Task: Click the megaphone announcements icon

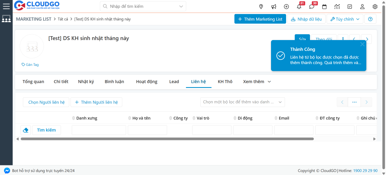Action: point(273,6)
